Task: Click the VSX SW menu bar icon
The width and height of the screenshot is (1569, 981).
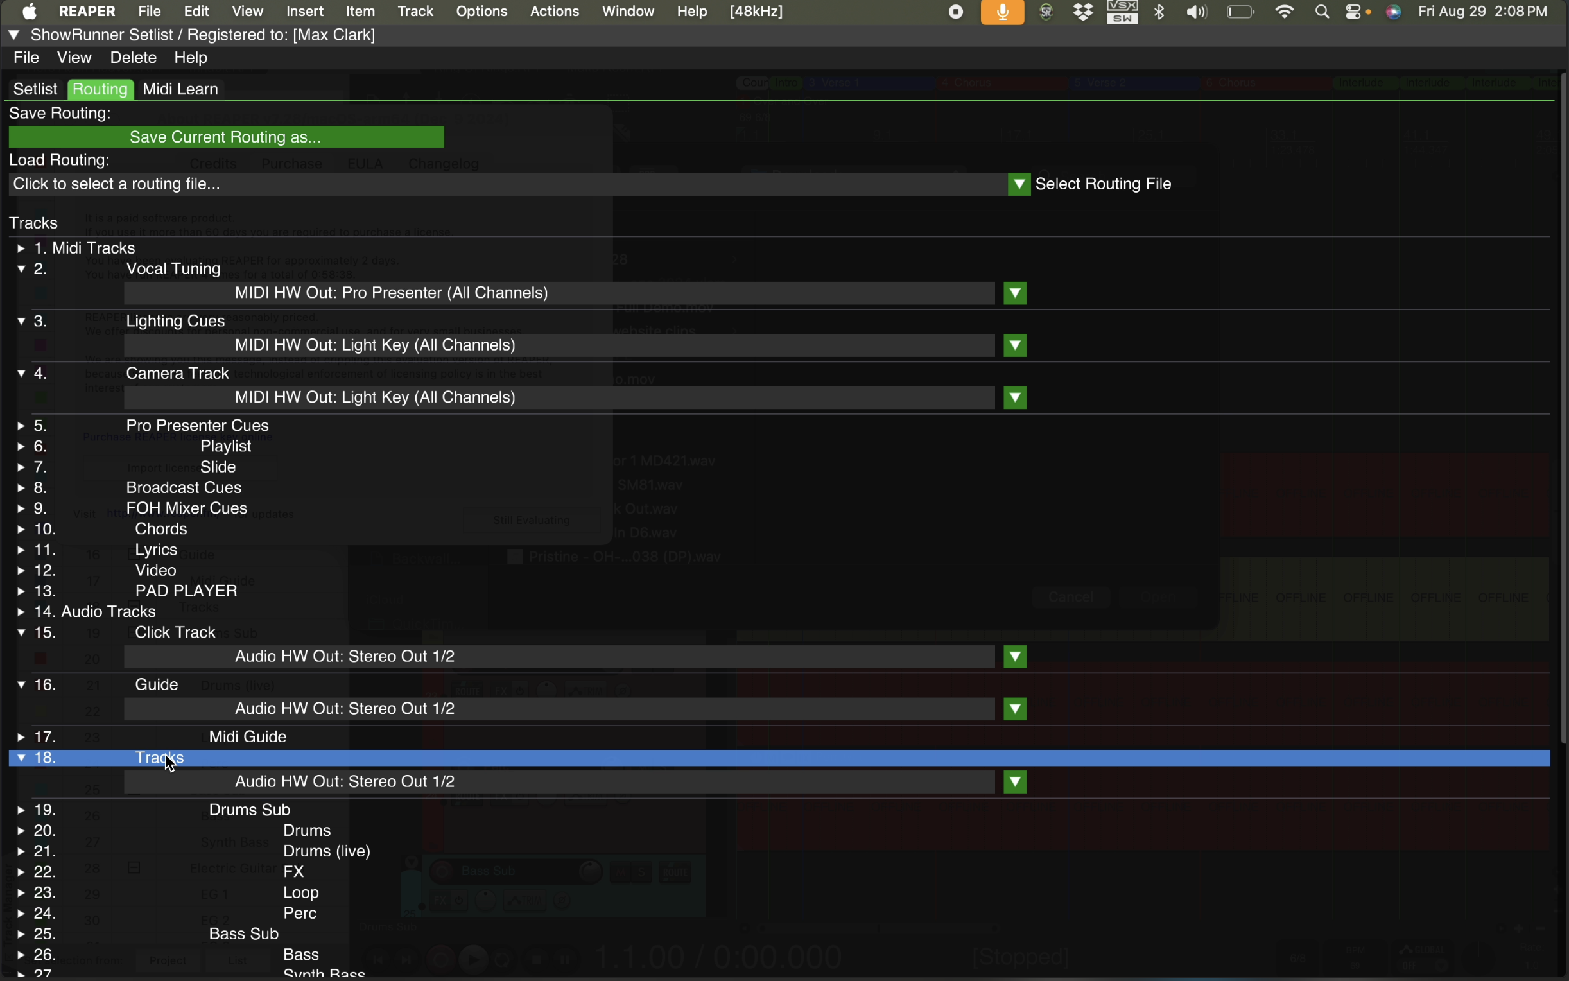Action: 1122,12
